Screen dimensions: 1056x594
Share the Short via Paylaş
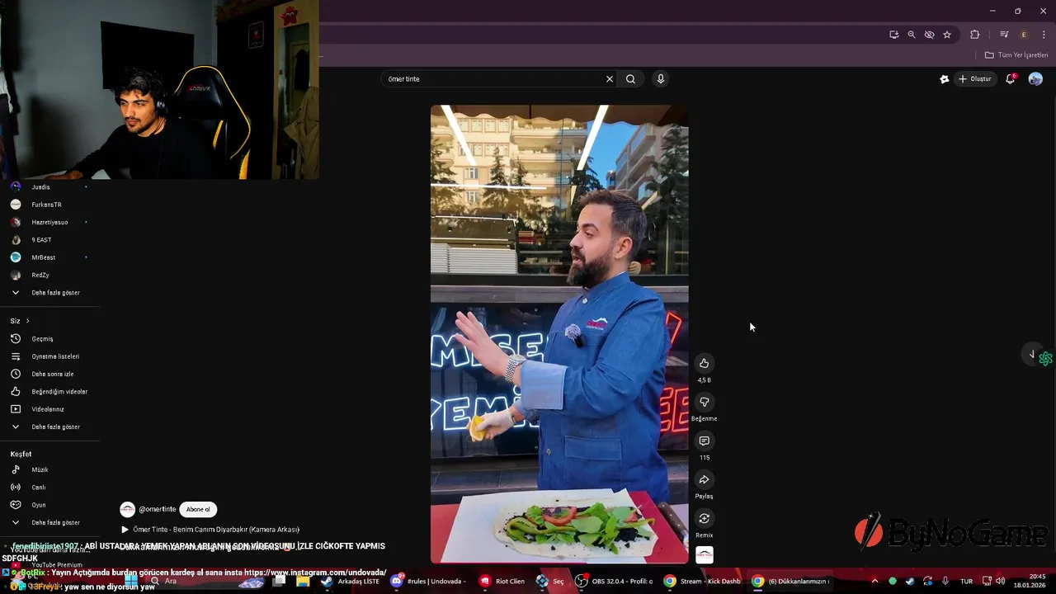tap(704, 479)
